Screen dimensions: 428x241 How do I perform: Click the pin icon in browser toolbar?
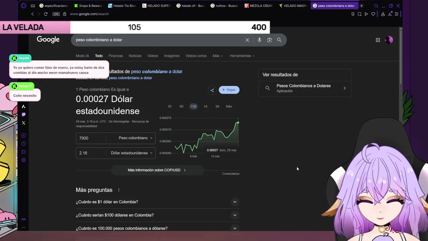pyautogui.click(x=353, y=14)
